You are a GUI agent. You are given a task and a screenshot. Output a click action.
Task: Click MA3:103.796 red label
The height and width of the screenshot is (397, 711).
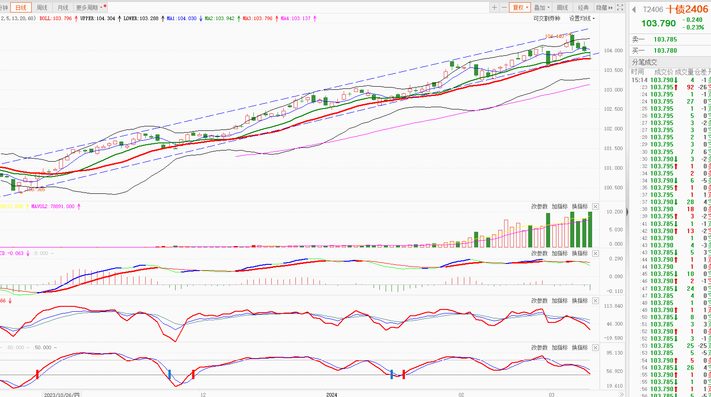[x=257, y=18]
